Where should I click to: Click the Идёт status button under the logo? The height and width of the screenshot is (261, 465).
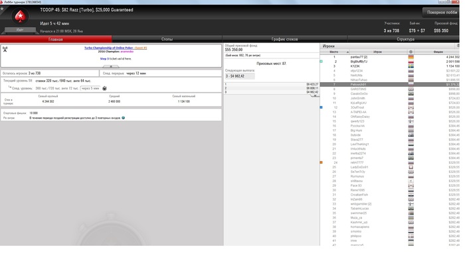coord(20,30)
